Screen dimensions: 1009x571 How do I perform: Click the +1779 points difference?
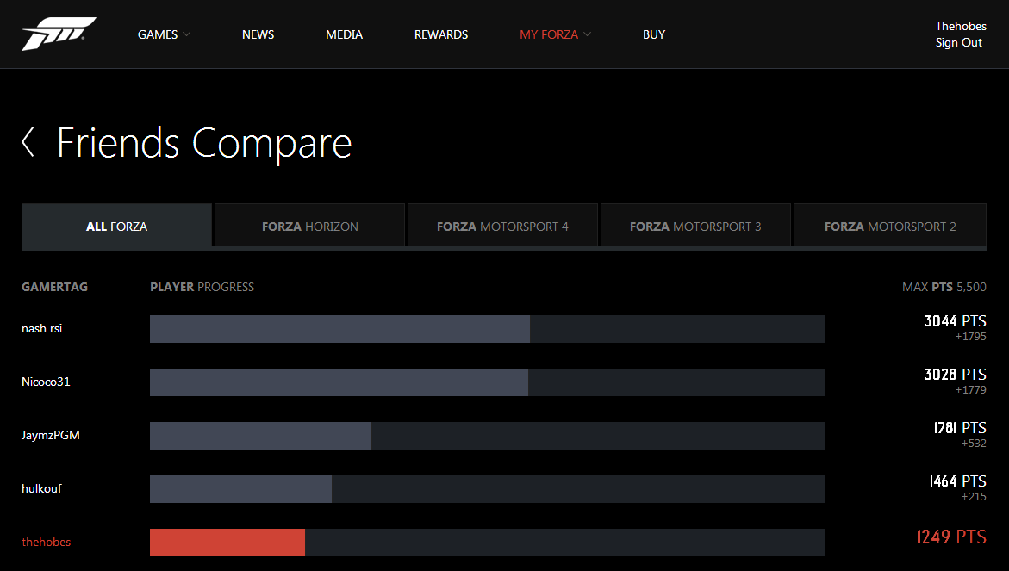coord(970,389)
